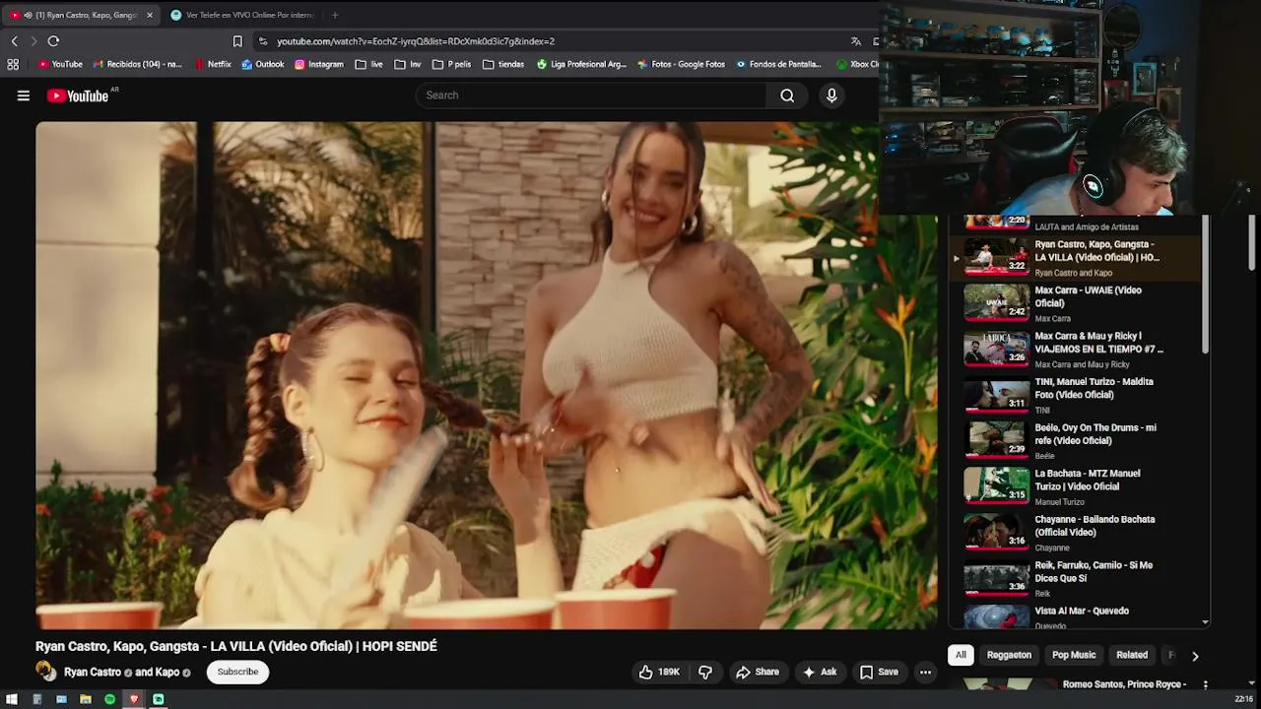Focus the YouTube Search input field
The image size is (1261, 709).
click(591, 96)
